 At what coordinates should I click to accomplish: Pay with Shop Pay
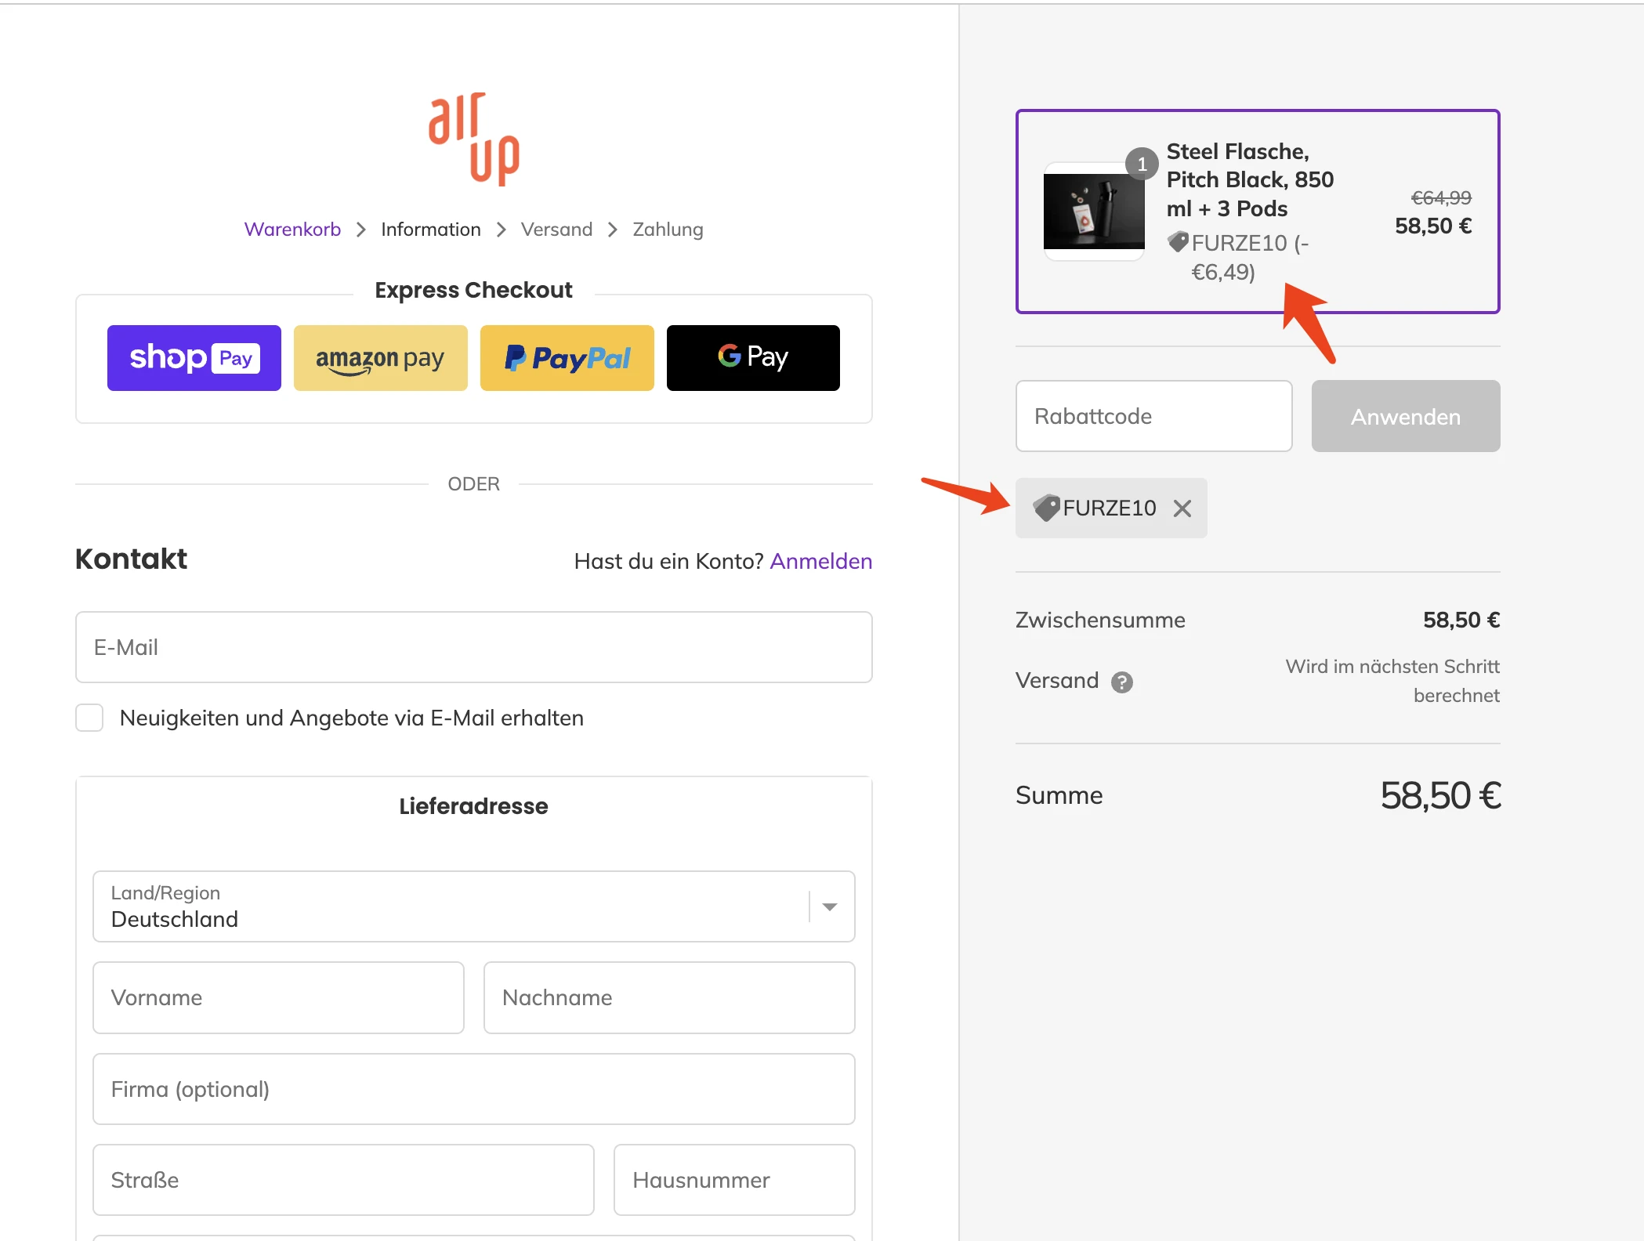194,358
